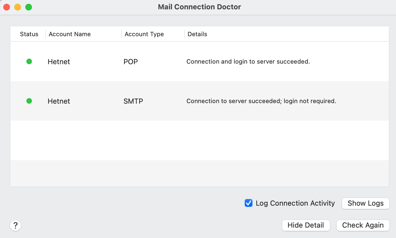
Task: Toggle the Log Connection Activity checkbox
Action: click(249, 203)
